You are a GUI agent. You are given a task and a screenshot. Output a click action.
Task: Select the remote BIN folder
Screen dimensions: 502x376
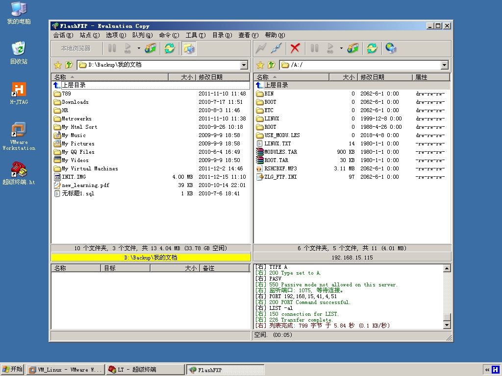point(352,94)
